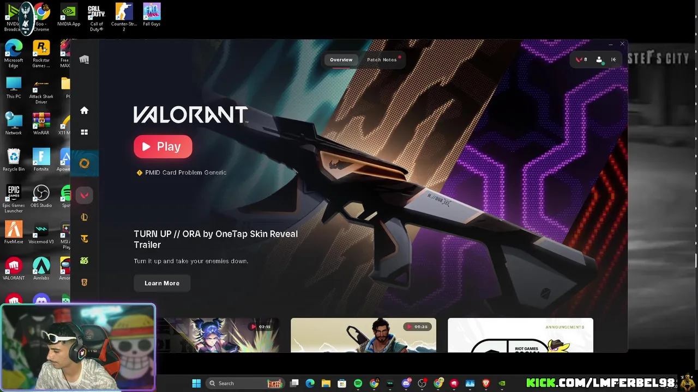Select Voicemod V3 desktop icon
Image resolution: width=698 pixels, height=392 pixels.
pyautogui.click(x=41, y=232)
